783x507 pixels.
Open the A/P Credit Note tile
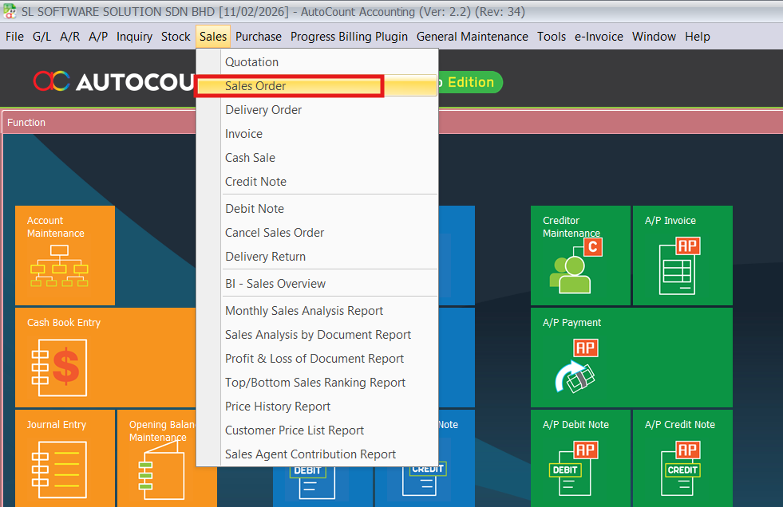(x=682, y=458)
